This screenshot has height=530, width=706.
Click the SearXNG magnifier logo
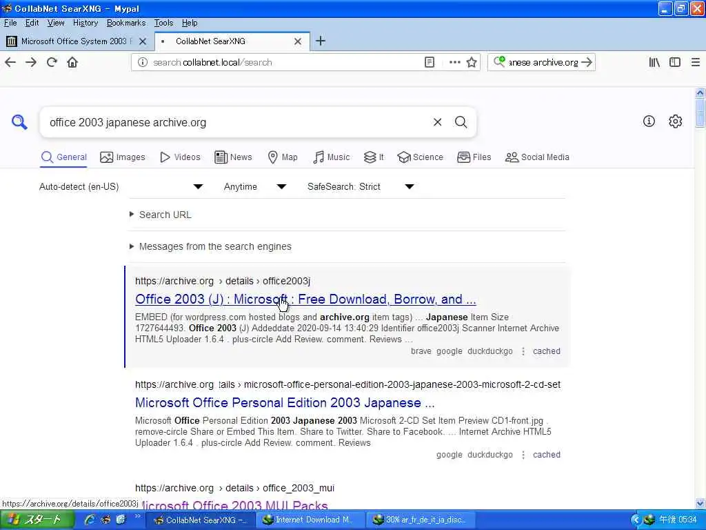(19, 121)
